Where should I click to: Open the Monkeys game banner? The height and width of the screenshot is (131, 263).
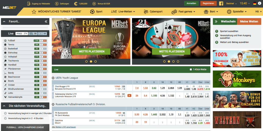pyautogui.click(x=237, y=79)
